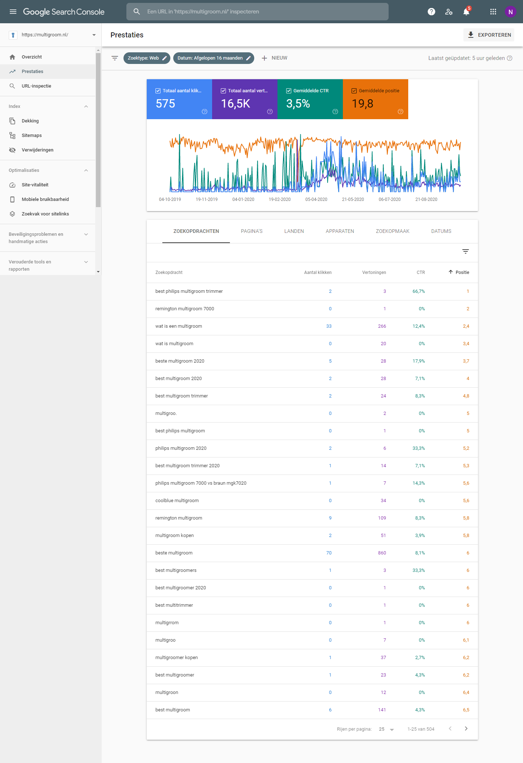
Task: Open query 'coolblue multigroom'
Action: [312, 501]
